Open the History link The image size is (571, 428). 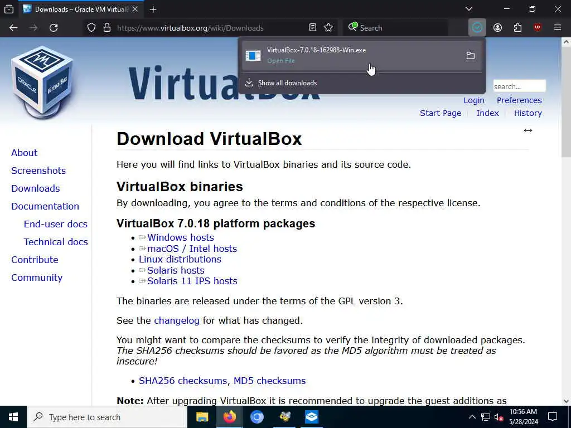click(x=528, y=113)
